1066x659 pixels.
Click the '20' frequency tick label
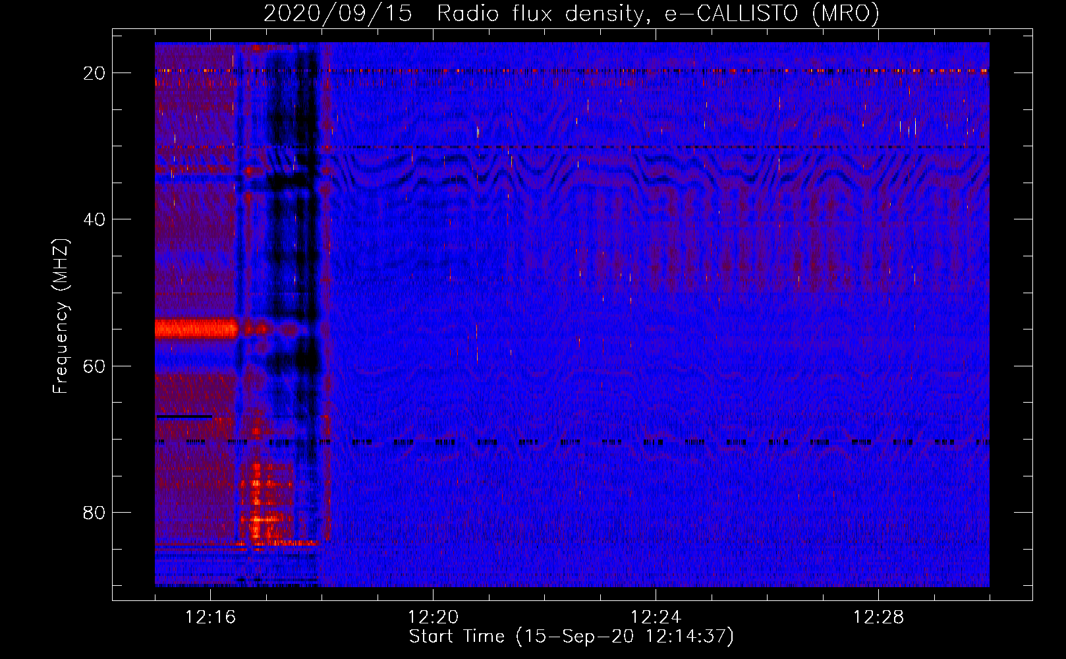(x=94, y=73)
